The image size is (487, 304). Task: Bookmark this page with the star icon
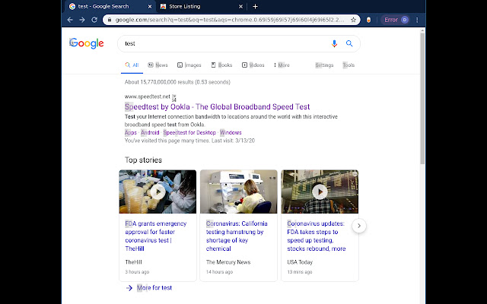(354, 19)
